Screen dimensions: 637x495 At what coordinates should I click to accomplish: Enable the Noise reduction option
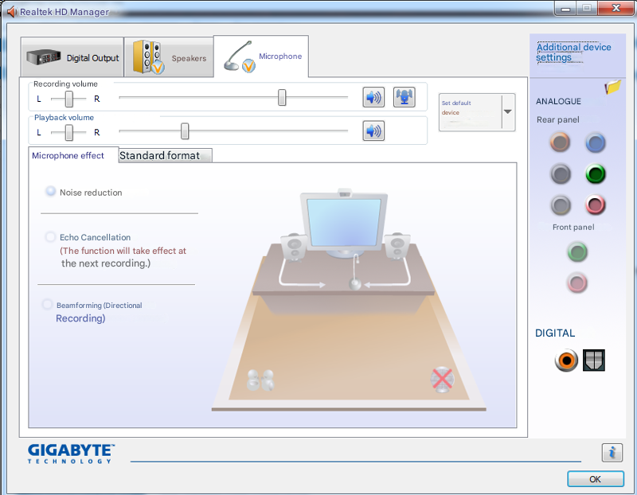[51, 191]
